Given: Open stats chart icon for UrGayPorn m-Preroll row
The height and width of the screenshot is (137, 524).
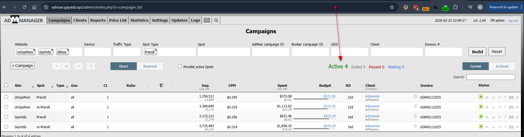Looking at the screenshot, I should click(493, 107).
